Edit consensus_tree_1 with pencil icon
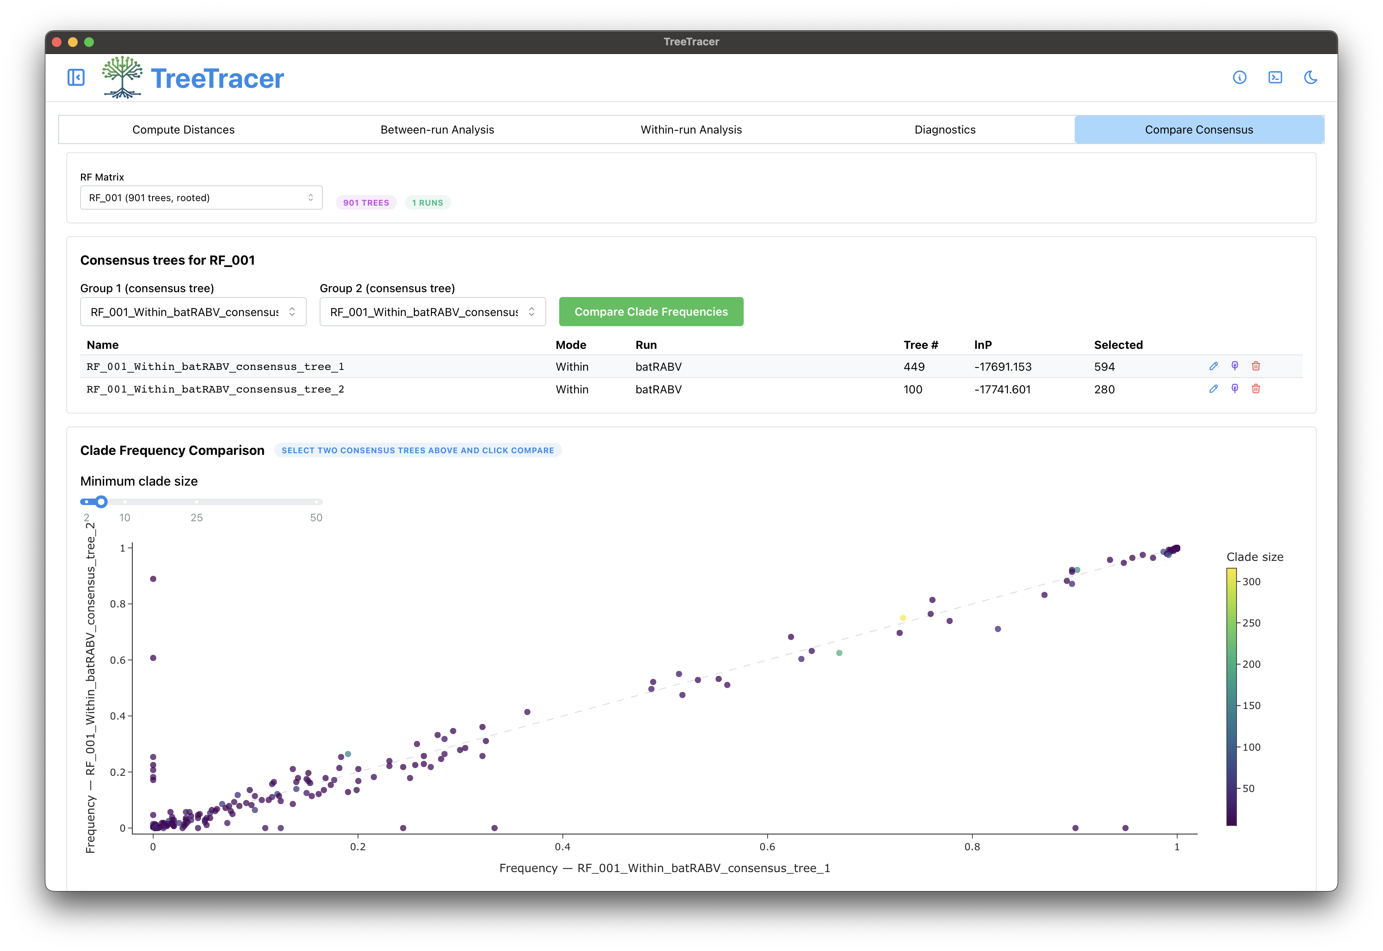 click(1213, 366)
